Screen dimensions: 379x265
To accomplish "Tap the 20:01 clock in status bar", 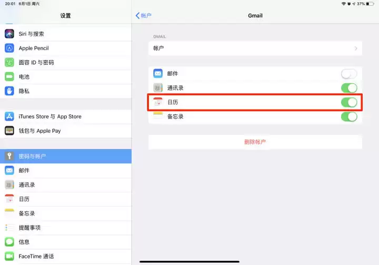I will 10,4.
